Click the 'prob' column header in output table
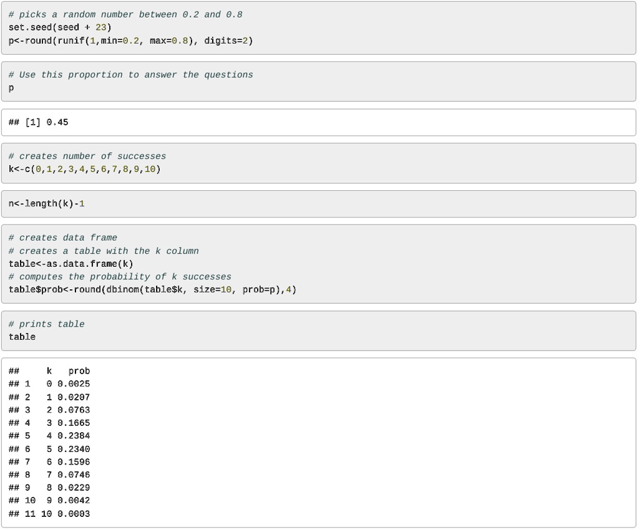The height and width of the screenshot is (530, 639). point(79,371)
